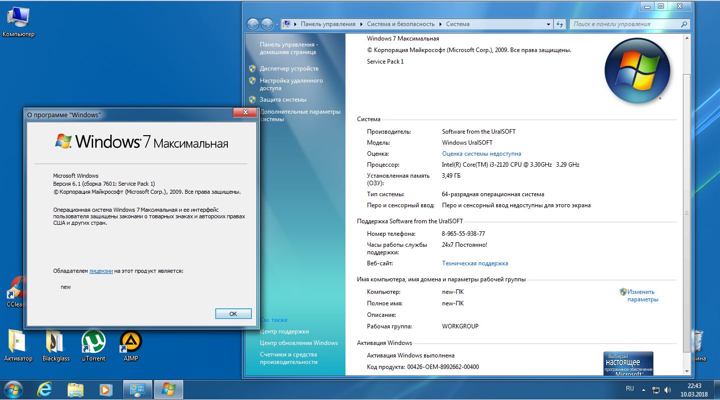
Task: Expand the arrow after Панель управления breadcrumb
Action: 362,24
